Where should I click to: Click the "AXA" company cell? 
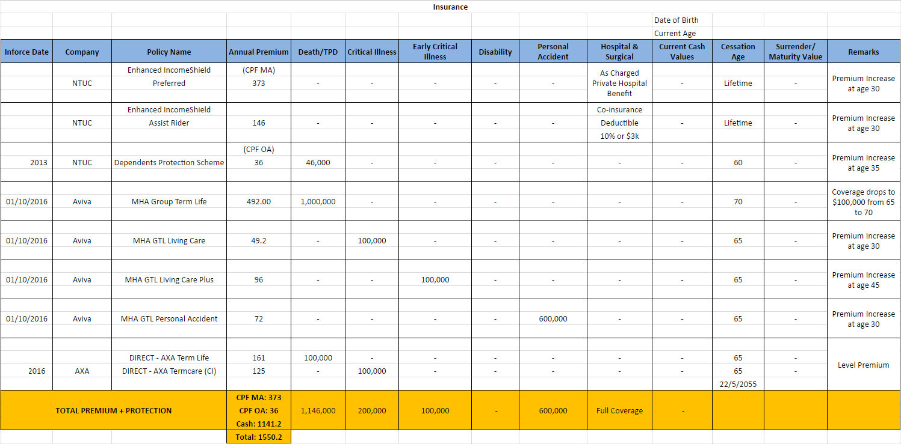pyautogui.click(x=82, y=371)
